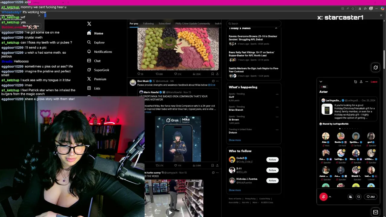Click the X search field
The width and height of the screenshot is (386, 217).
click(x=253, y=24)
